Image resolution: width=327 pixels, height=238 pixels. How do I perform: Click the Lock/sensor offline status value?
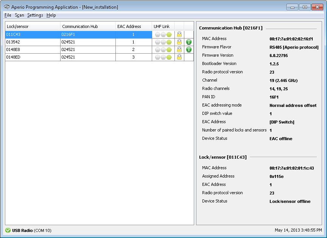tap(290, 201)
